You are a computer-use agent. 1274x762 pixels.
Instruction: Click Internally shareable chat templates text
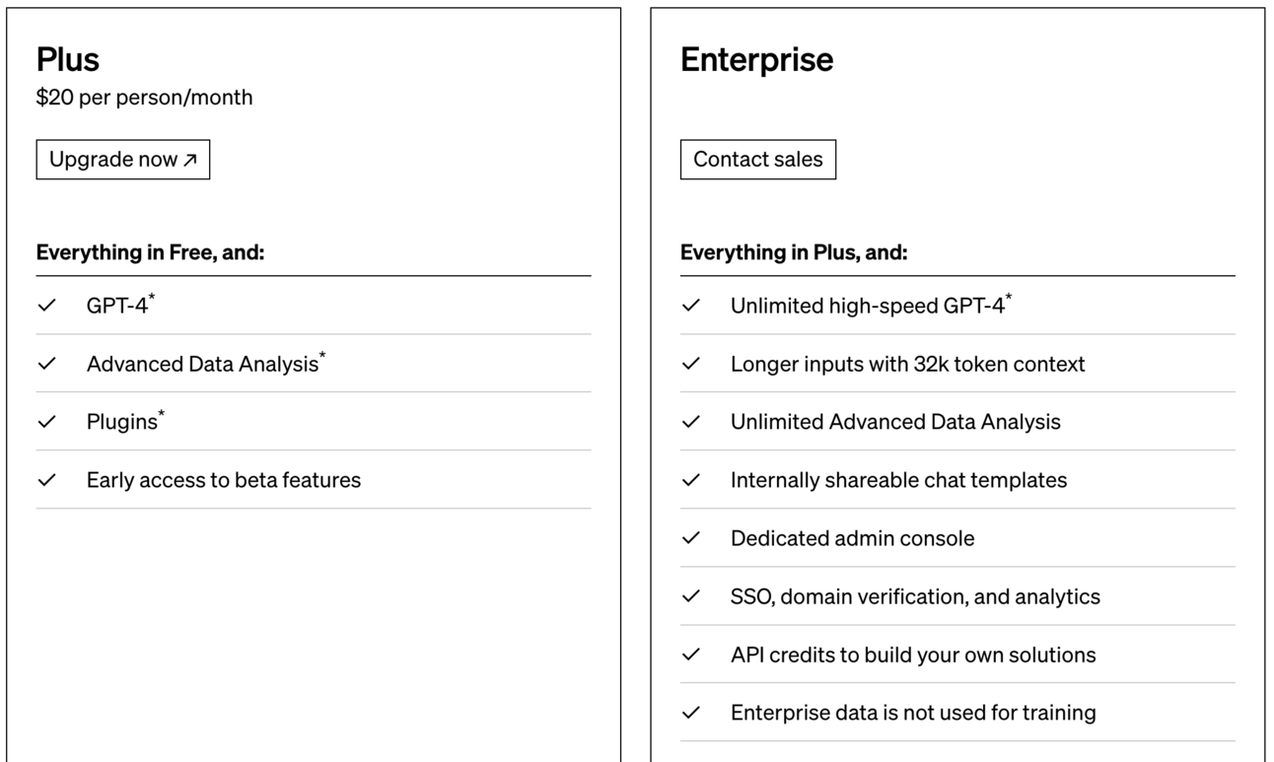pos(898,480)
